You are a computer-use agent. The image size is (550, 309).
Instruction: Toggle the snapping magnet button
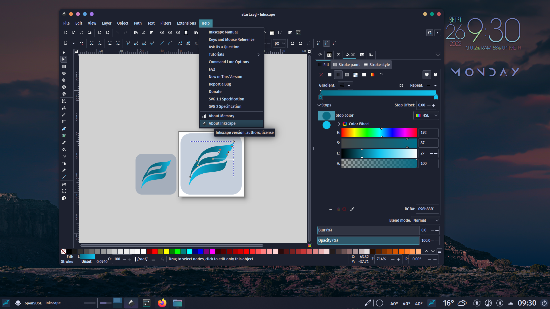click(430, 33)
